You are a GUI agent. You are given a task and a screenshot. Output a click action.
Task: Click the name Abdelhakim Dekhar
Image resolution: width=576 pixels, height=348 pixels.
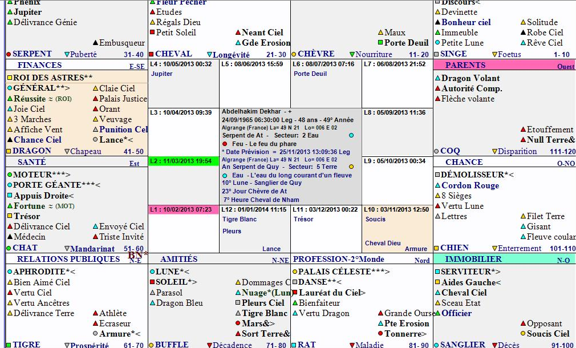pyautogui.click(x=251, y=112)
